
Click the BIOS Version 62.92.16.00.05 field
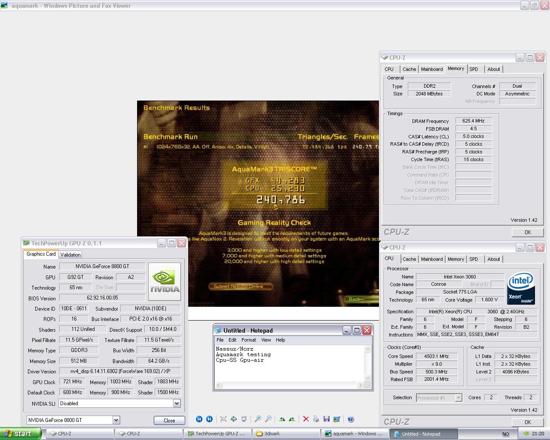[x=102, y=298]
